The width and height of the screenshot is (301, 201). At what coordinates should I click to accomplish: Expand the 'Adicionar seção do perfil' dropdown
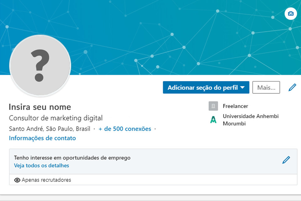click(x=206, y=88)
